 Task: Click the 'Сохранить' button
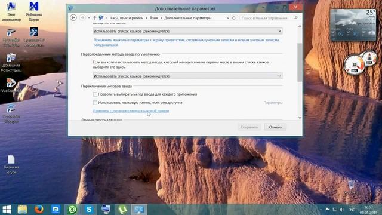click(x=249, y=127)
